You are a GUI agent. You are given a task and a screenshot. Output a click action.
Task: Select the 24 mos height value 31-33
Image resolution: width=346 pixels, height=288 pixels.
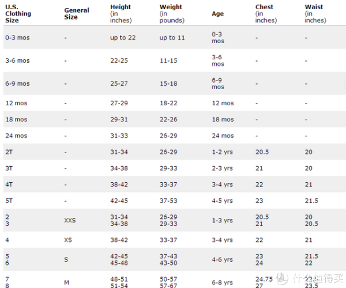click(x=119, y=136)
